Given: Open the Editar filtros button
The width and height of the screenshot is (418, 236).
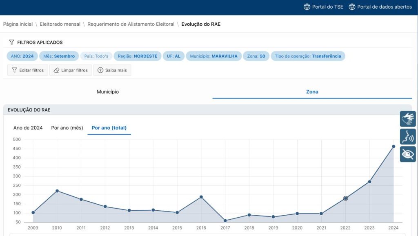Looking at the screenshot, I should [28, 70].
